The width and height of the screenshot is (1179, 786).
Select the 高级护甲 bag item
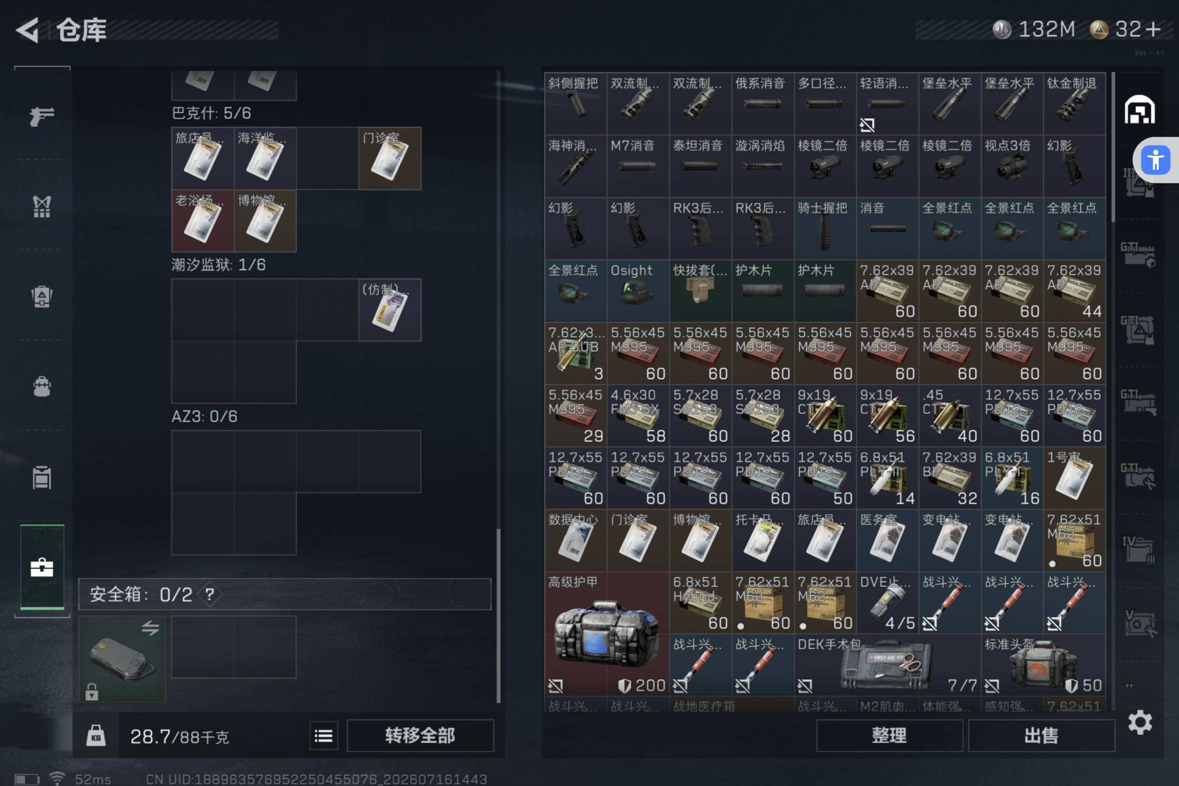click(x=607, y=634)
